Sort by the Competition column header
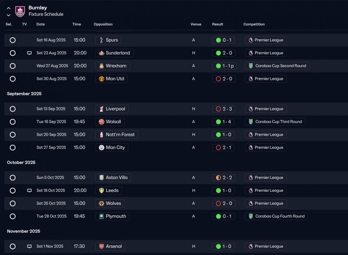348x255 pixels. (x=254, y=24)
